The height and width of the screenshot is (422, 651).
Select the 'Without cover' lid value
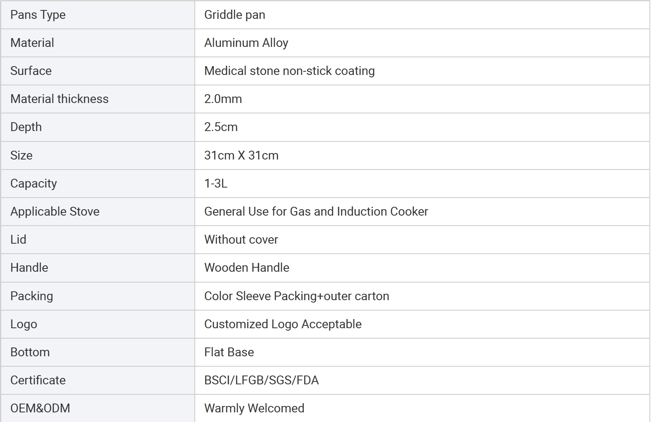tap(241, 240)
